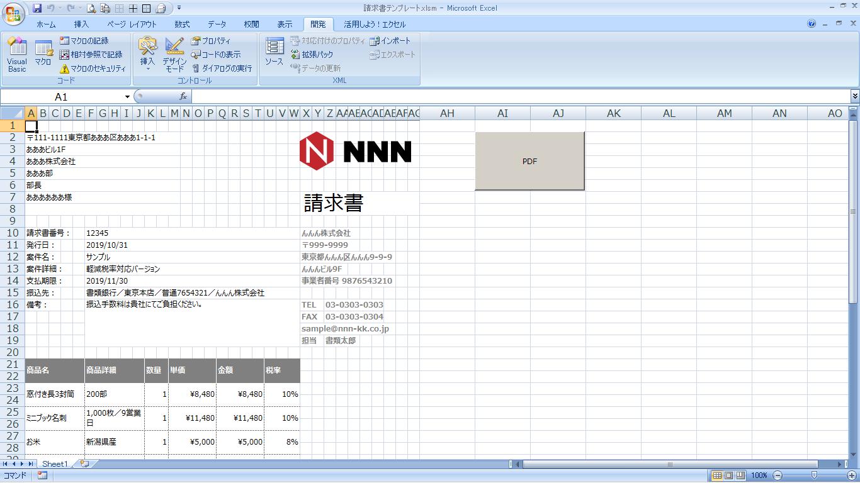This screenshot has width=860, height=483.
Task: Open the Redo history dropdown arrow
Action: [79, 8]
